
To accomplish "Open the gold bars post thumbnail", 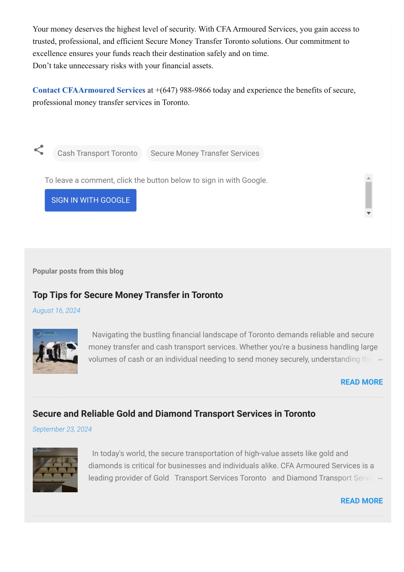I will click(x=55, y=470).
